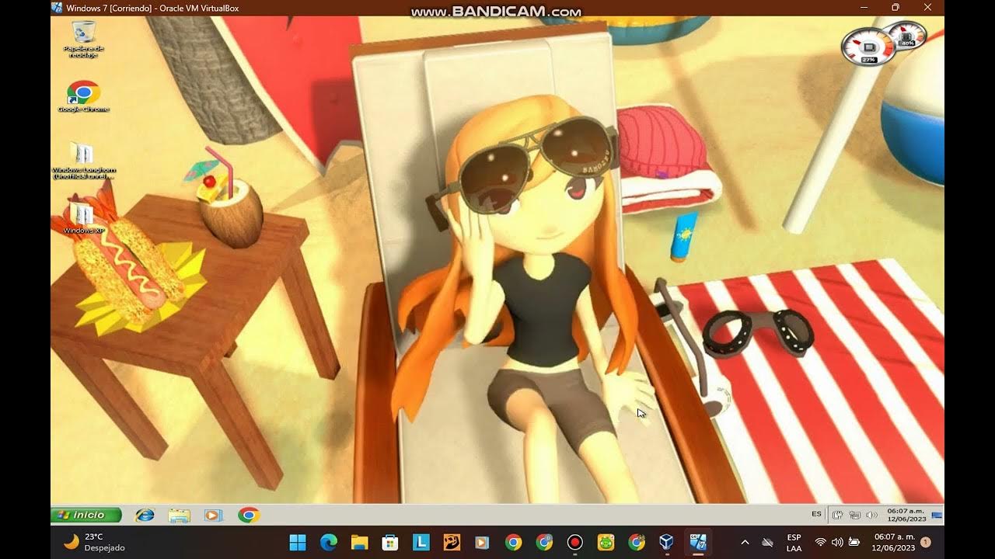The width and height of the screenshot is (995, 559).
Task: Open the volume icon in Windows 7 tray
Action: pyautogui.click(x=871, y=515)
